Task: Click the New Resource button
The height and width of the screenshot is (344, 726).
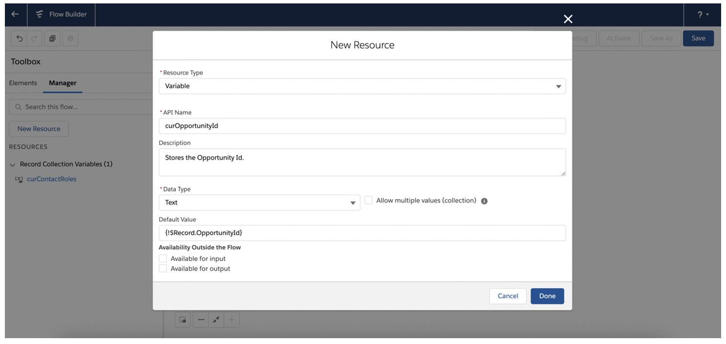Action: 39,129
